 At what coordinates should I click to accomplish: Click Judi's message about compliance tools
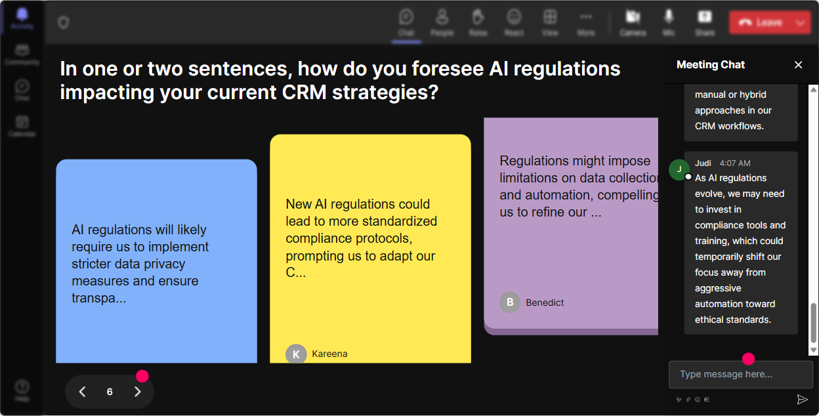coord(740,249)
